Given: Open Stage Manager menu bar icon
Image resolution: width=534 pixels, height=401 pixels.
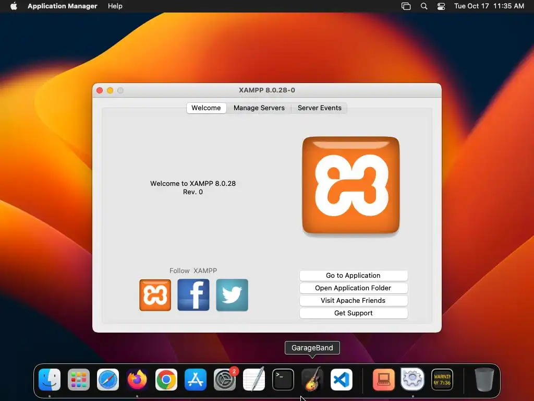Looking at the screenshot, I should (406, 6).
